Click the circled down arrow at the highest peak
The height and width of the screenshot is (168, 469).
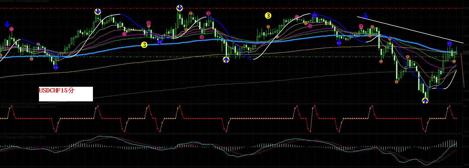point(179,8)
